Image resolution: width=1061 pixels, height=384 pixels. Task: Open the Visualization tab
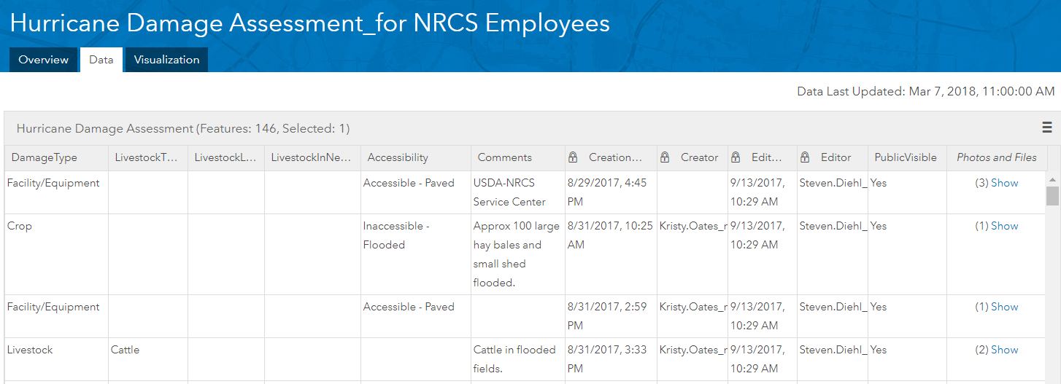tap(166, 60)
